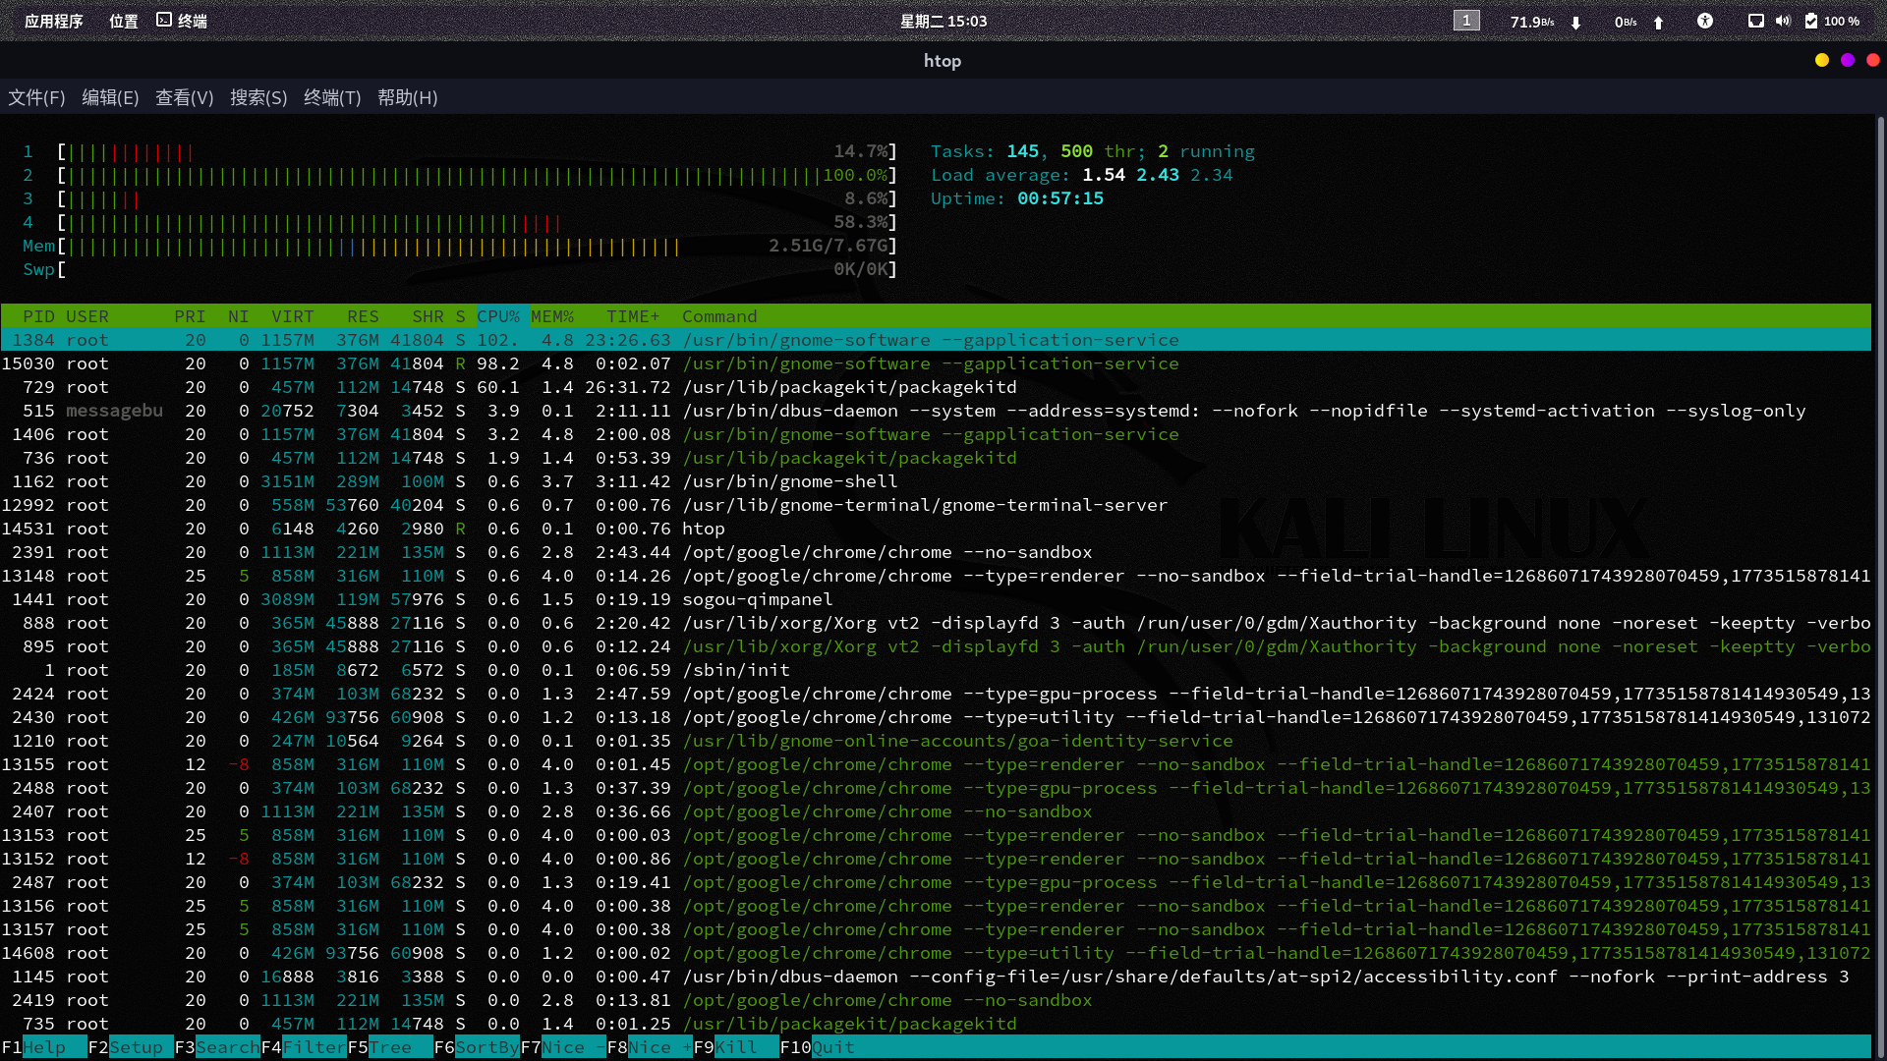The height and width of the screenshot is (1061, 1887).
Task: Click F2 Setup in htop footer
Action: click(x=131, y=1047)
